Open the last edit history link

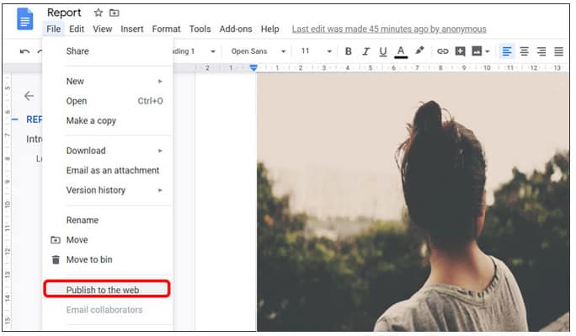389,29
